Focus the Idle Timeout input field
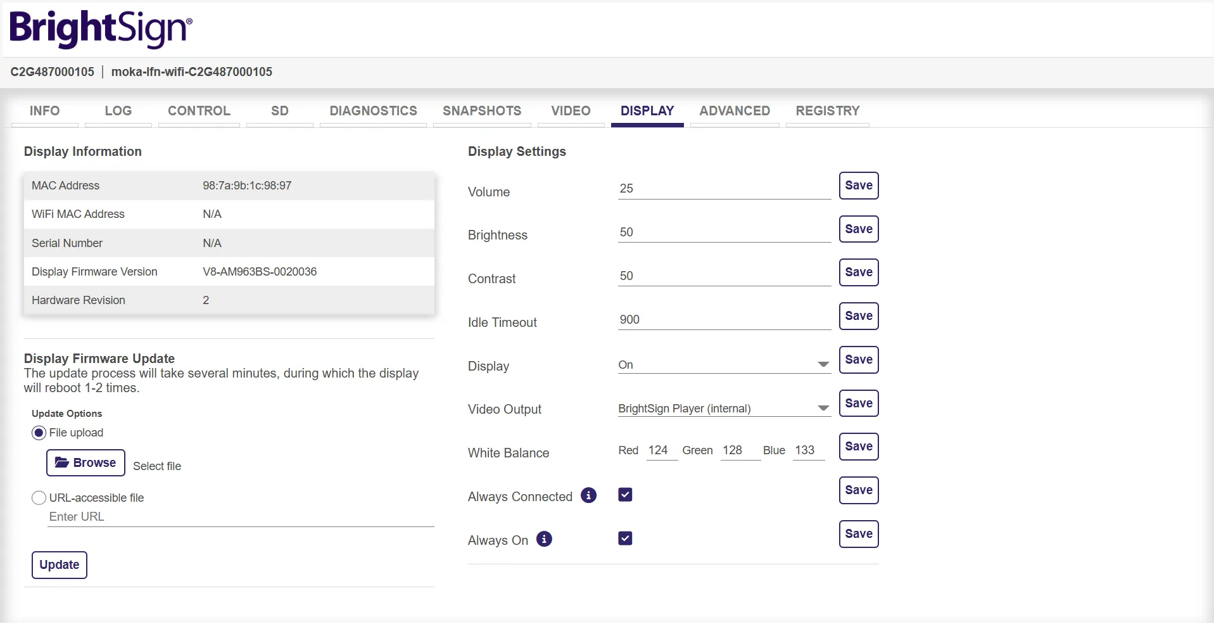 point(724,320)
